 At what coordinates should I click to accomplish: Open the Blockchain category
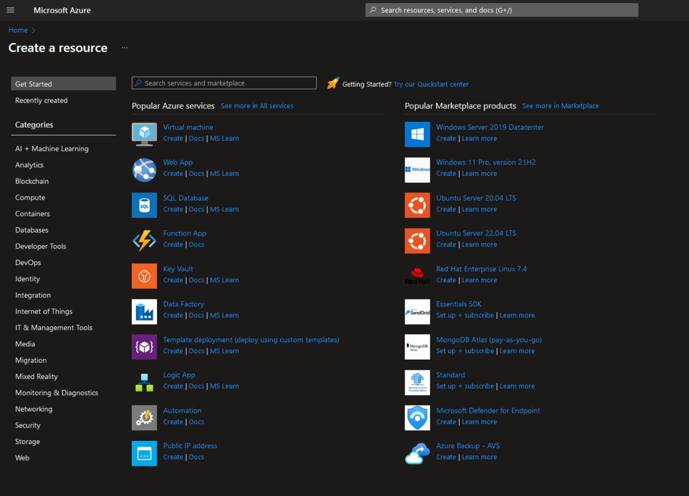pos(32,181)
